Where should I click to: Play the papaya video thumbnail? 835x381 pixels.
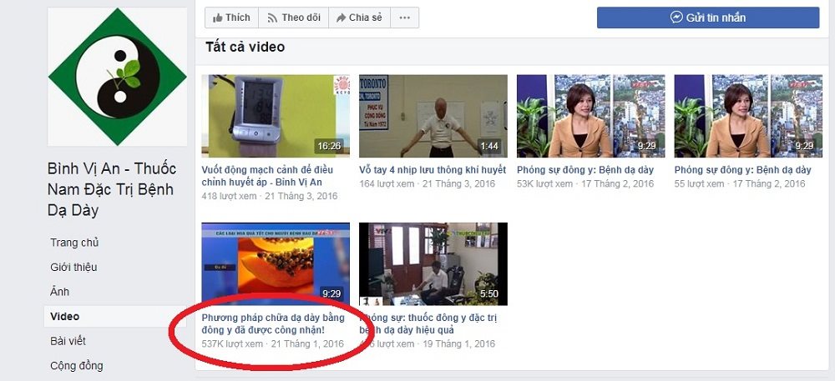(276, 263)
